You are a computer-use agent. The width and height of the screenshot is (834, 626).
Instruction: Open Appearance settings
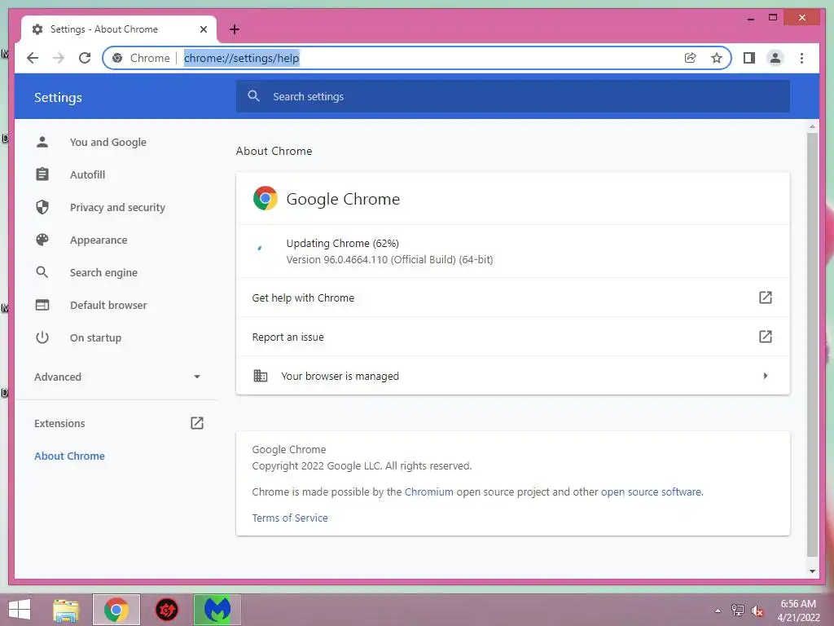click(99, 240)
